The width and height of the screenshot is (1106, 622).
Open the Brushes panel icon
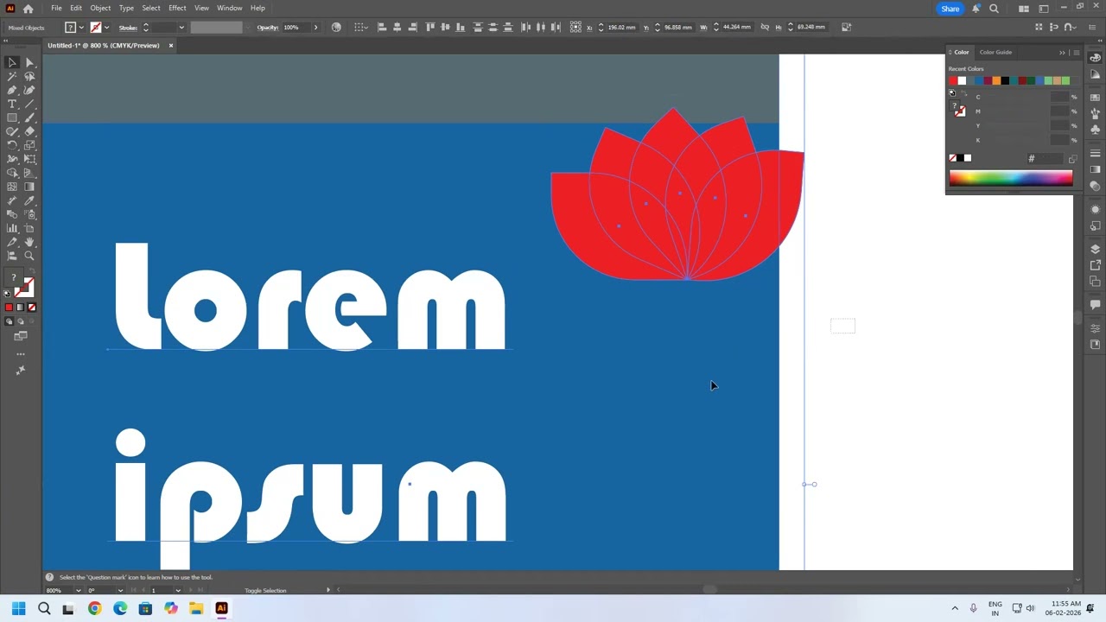click(1096, 113)
